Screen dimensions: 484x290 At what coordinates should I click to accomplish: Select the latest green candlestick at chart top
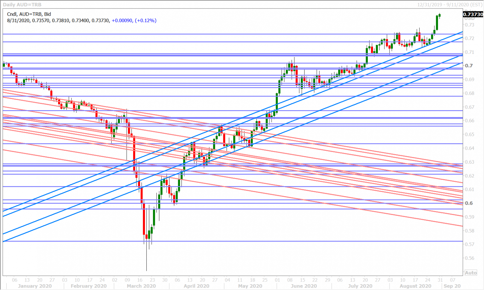[x=440, y=15]
